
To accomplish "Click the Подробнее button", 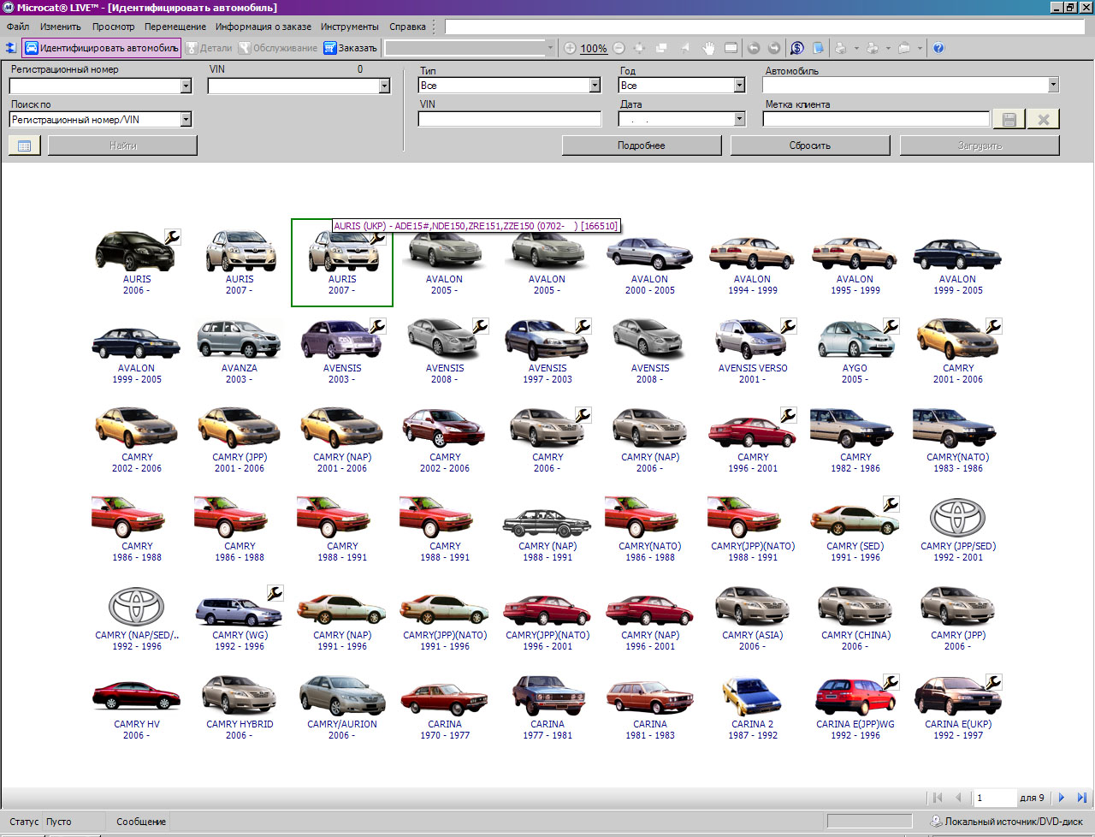I will 641,145.
